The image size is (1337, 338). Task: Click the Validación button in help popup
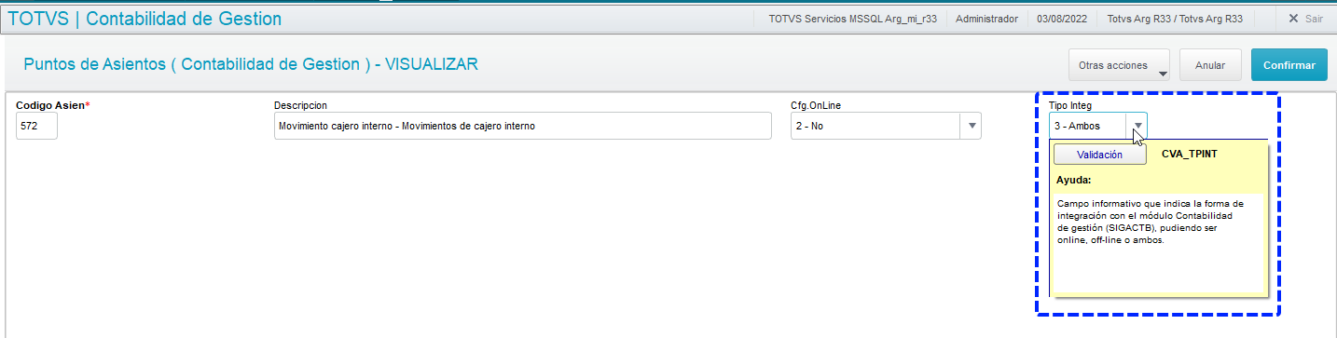(1099, 155)
